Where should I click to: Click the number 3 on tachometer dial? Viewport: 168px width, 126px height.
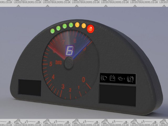63,86
